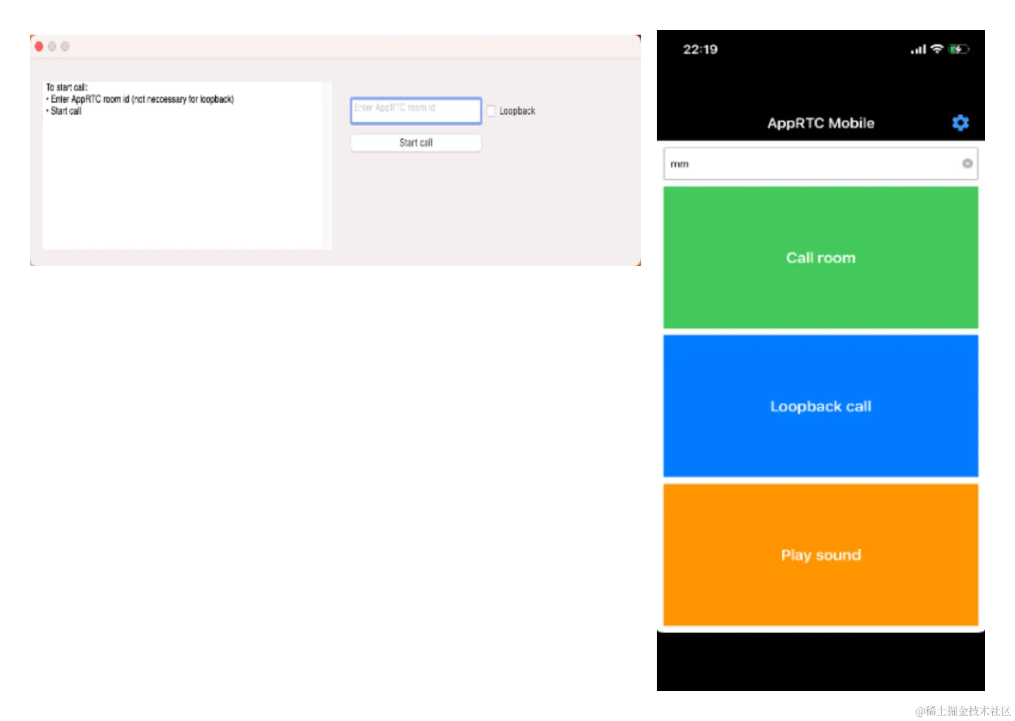Focus the Enter AppRTC room id field
The height and width of the screenshot is (721, 1015).
416,110
